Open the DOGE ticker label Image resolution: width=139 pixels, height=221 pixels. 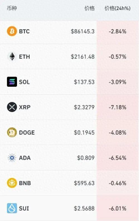tap(27, 133)
